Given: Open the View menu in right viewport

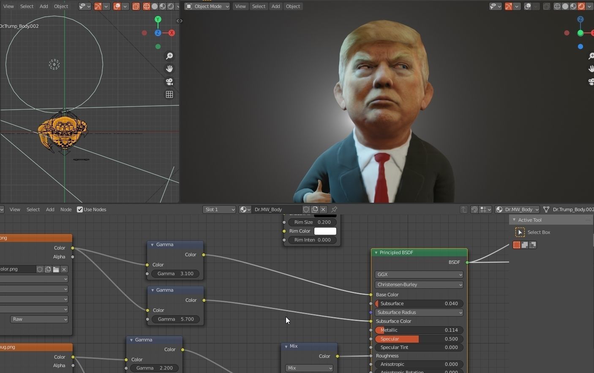Looking at the screenshot, I should tap(240, 6).
